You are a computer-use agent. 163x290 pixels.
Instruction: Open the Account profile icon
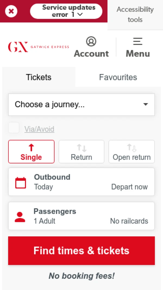point(91,42)
